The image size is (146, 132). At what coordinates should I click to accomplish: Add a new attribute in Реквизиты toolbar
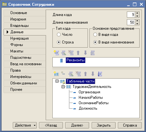pos(56,53)
